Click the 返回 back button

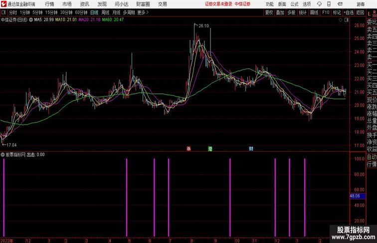click(x=360, y=12)
